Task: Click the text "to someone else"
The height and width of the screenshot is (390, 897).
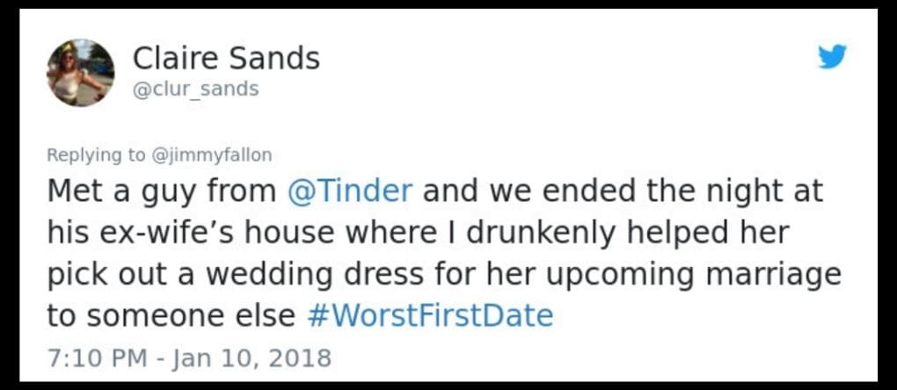Action: (x=171, y=315)
